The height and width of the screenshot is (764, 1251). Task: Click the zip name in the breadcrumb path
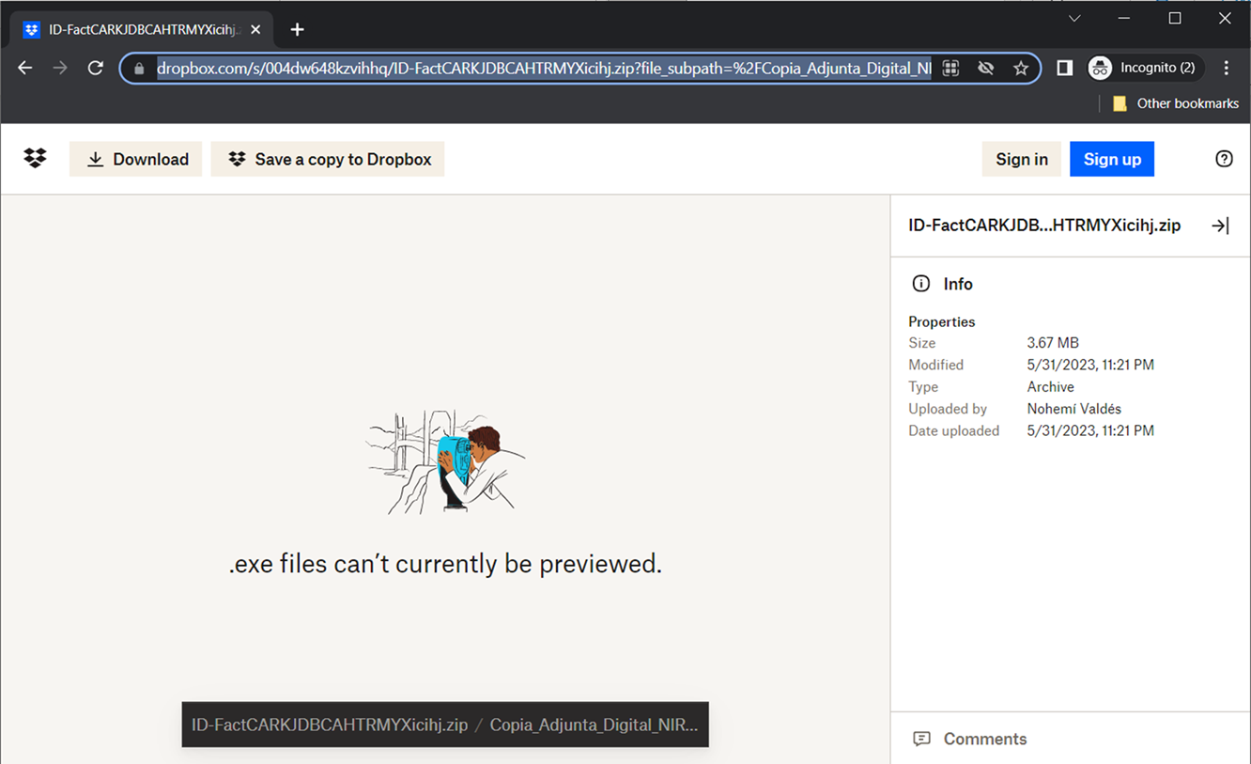(330, 725)
